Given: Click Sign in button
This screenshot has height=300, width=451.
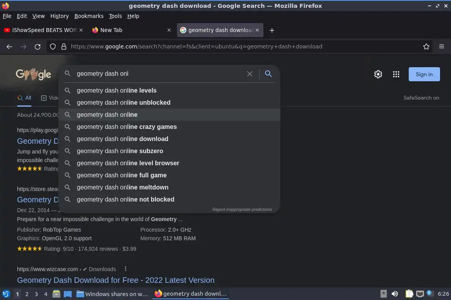Looking at the screenshot, I should (424, 74).
